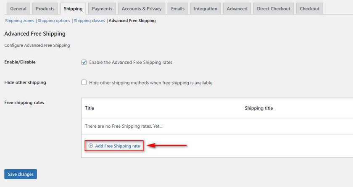Select the Advanced Free Shipping sub-section

pyautogui.click(x=132, y=21)
